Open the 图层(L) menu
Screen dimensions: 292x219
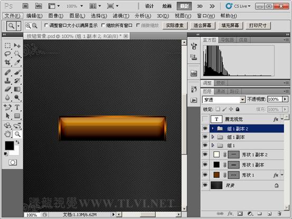pyautogui.click(x=77, y=16)
